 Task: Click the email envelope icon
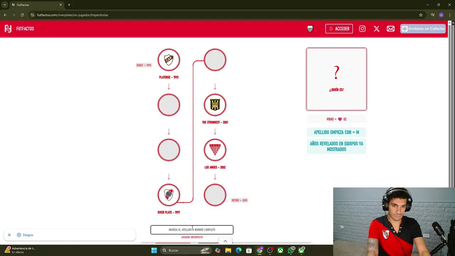point(391,29)
